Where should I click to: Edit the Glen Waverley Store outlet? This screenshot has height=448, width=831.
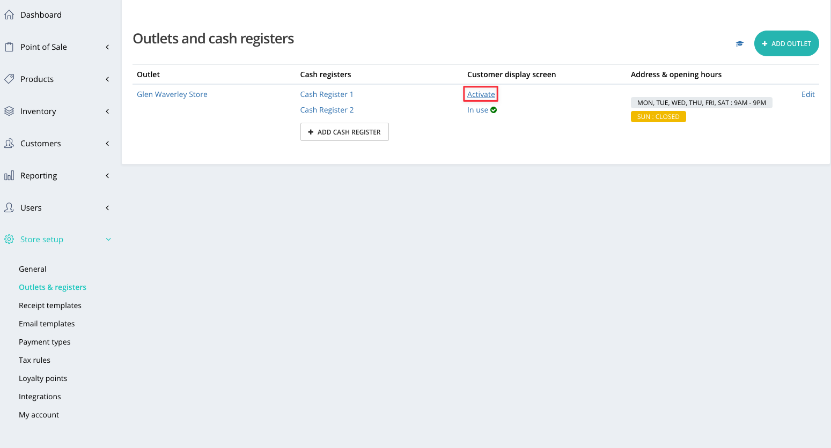(807, 94)
